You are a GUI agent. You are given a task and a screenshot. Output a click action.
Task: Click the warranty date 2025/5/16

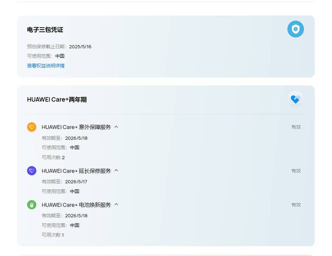80,47
